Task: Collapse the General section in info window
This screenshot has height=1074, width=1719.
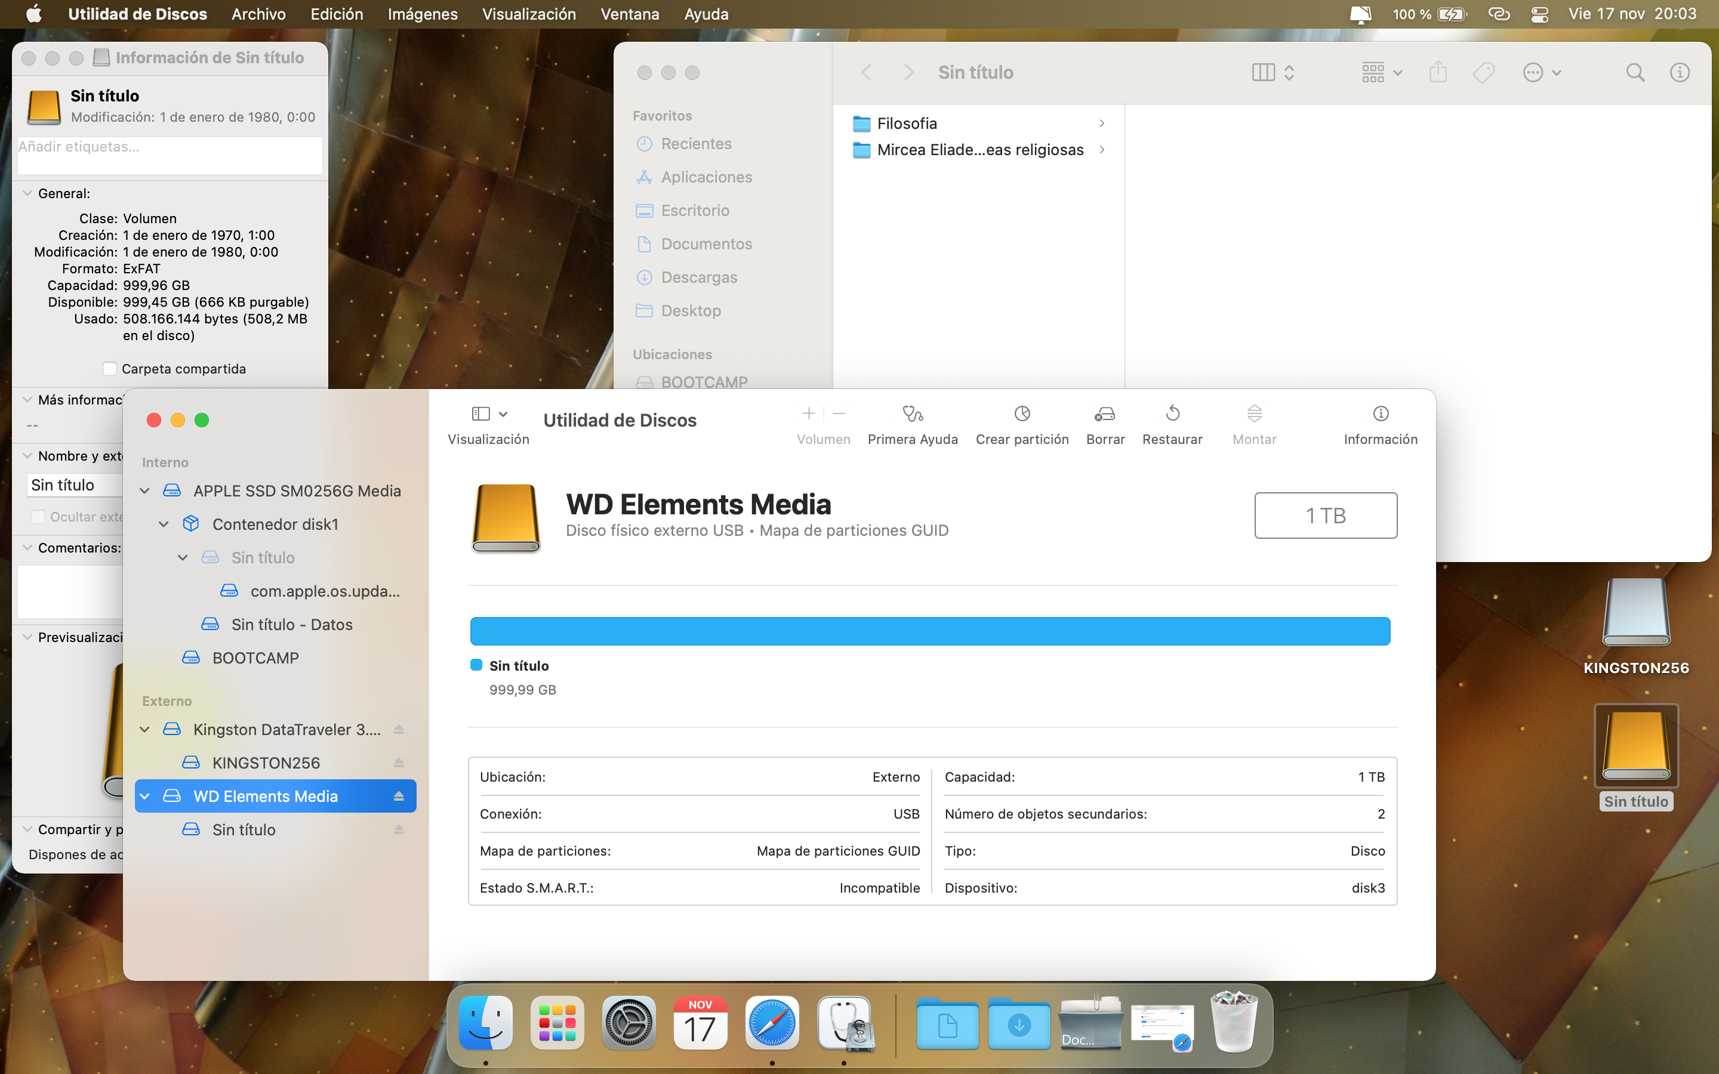Action: tap(27, 193)
